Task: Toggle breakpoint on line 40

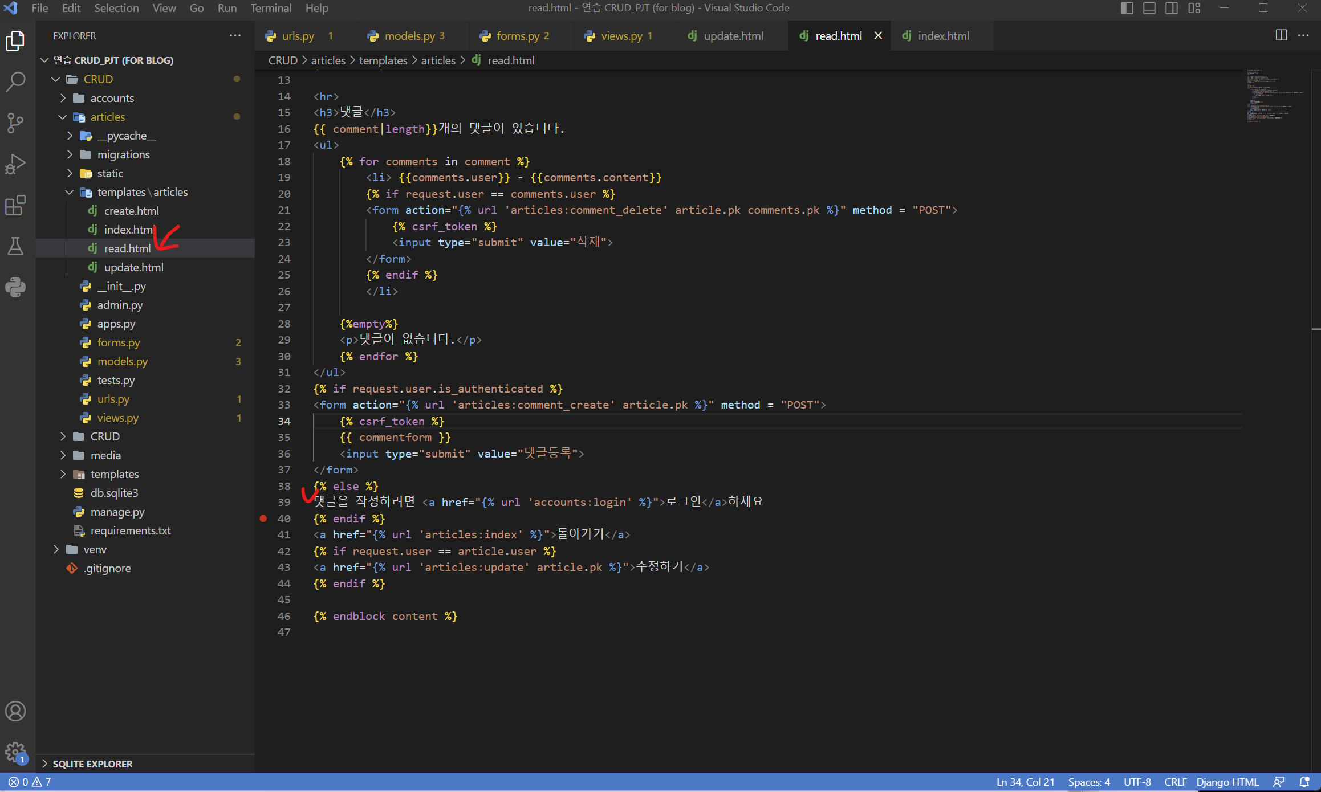Action: 263,519
